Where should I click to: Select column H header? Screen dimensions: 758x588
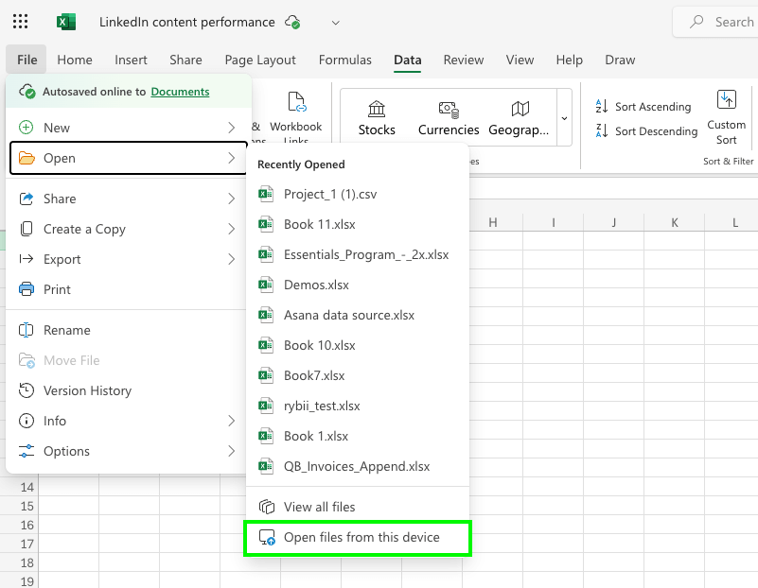click(493, 222)
